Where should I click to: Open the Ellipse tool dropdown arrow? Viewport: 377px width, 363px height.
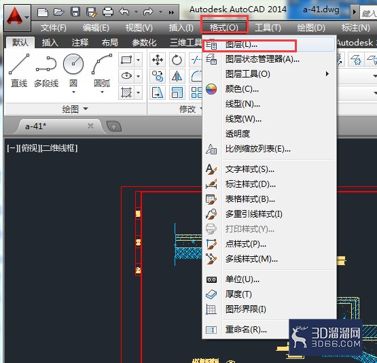click(x=139, y=76)
